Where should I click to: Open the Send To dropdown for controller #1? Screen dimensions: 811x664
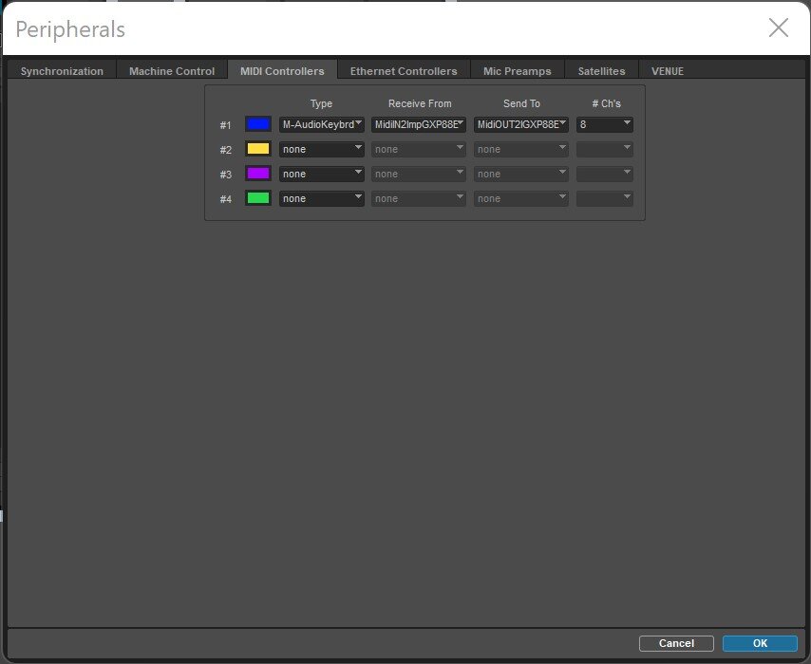click(520, 124)
